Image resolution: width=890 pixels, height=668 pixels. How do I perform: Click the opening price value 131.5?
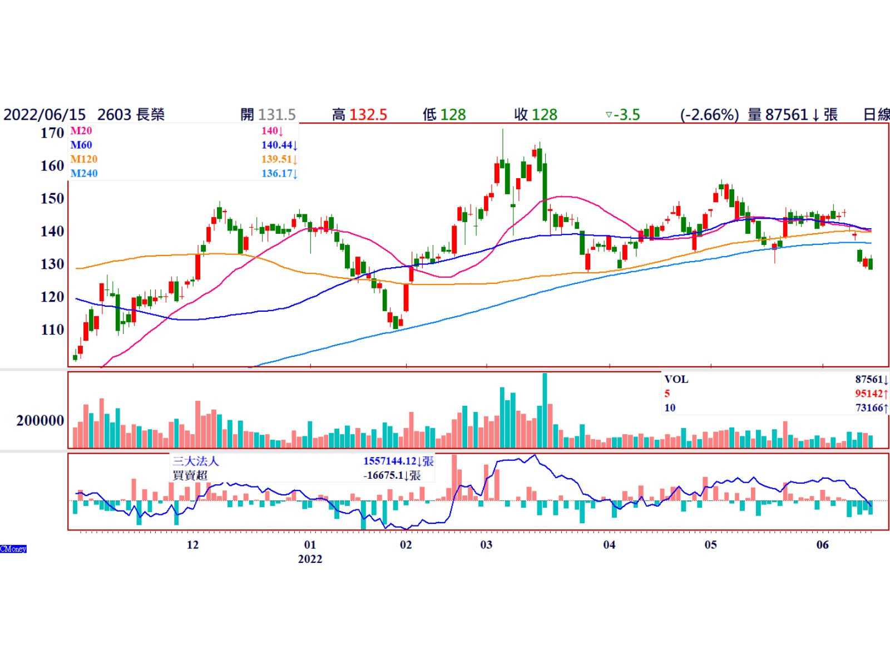click(276, 115)
